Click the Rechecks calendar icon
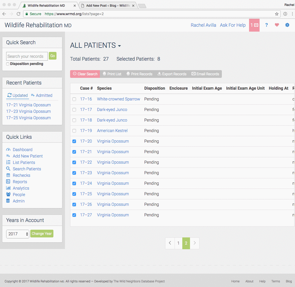 pyautogui.click(x=8, y=175)
